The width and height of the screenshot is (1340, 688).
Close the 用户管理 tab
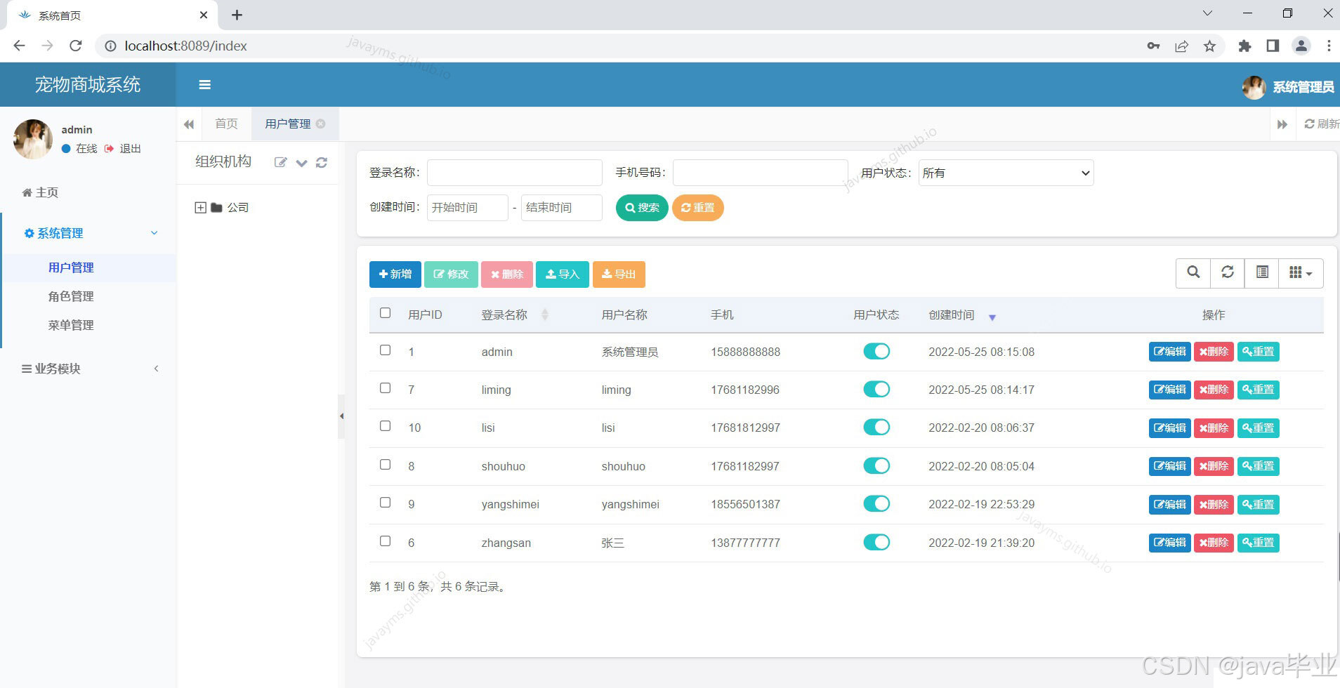point(321,124)
